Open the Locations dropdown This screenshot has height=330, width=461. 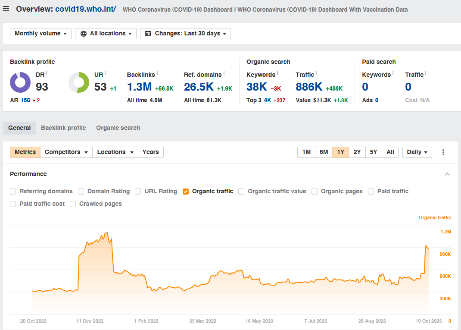click(x=115, y=152)
